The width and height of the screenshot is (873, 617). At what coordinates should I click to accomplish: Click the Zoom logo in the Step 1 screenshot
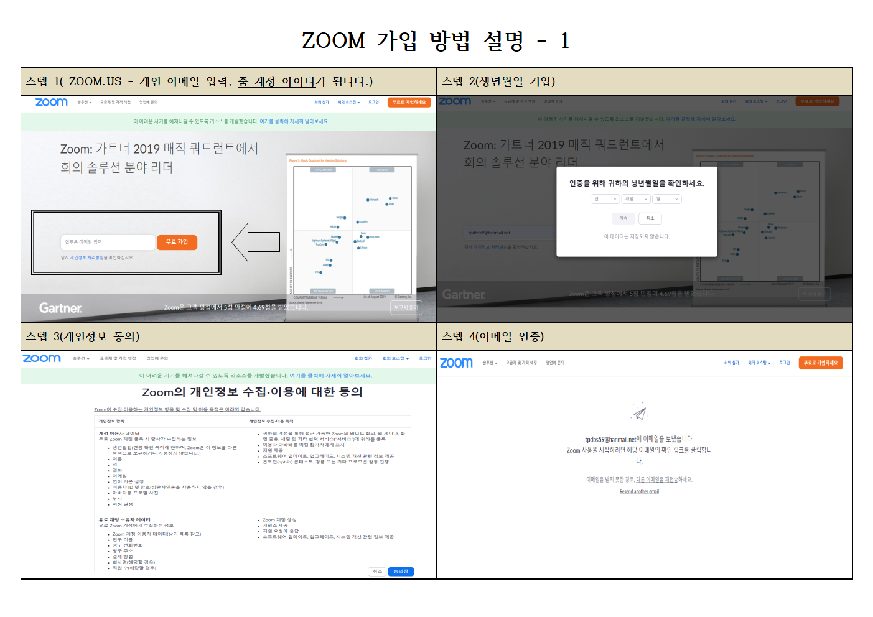[x=52, y=102]
